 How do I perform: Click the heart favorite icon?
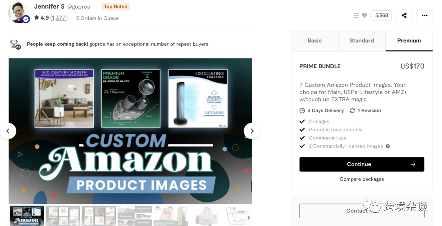(364, 16)
